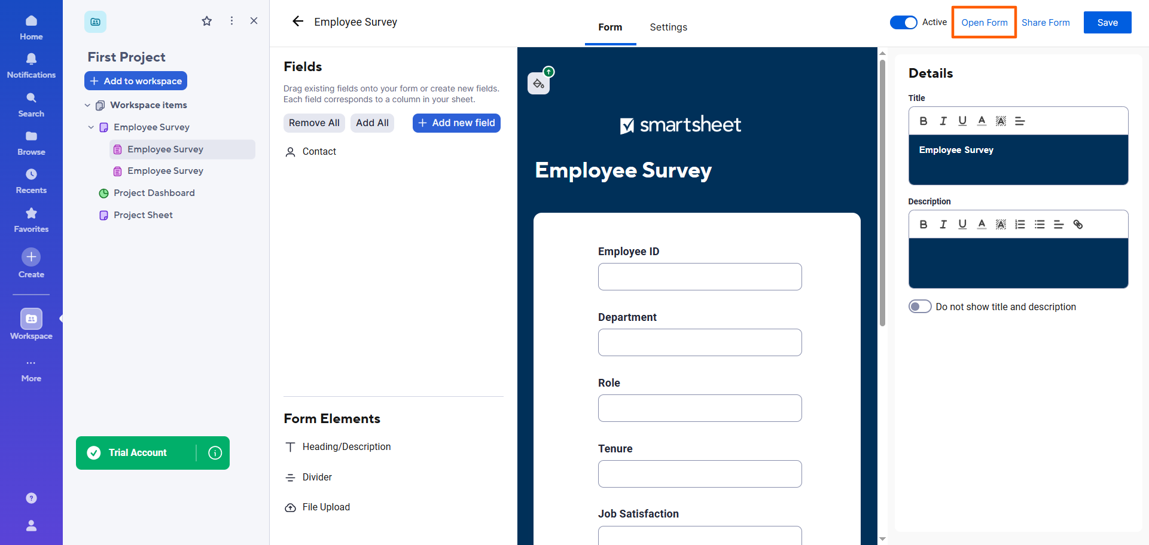This screenshot has width=1149, height=545.
Task: Save the form
Action: tap(1107, 23)
